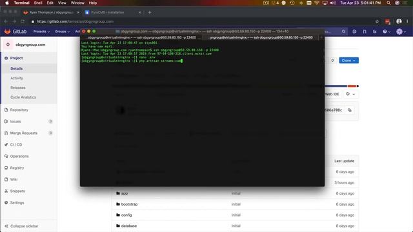
Task: Click the Terminal command line with artisan command
Action: point(132,61)
